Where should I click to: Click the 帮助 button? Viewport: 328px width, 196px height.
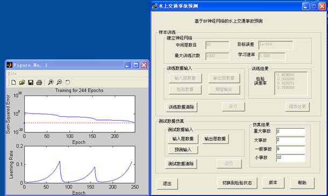[x=302, y=183]
